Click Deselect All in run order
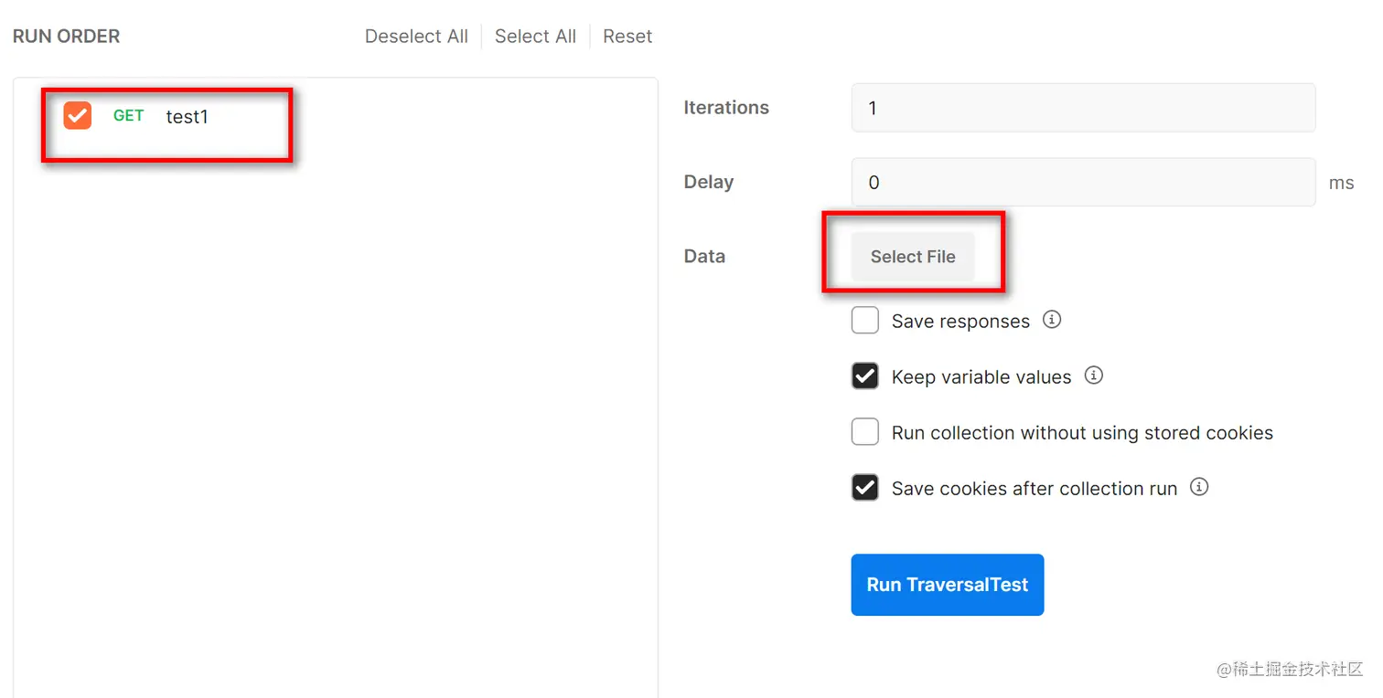This screenshot has width=1383, height=698. coord(416,37)
